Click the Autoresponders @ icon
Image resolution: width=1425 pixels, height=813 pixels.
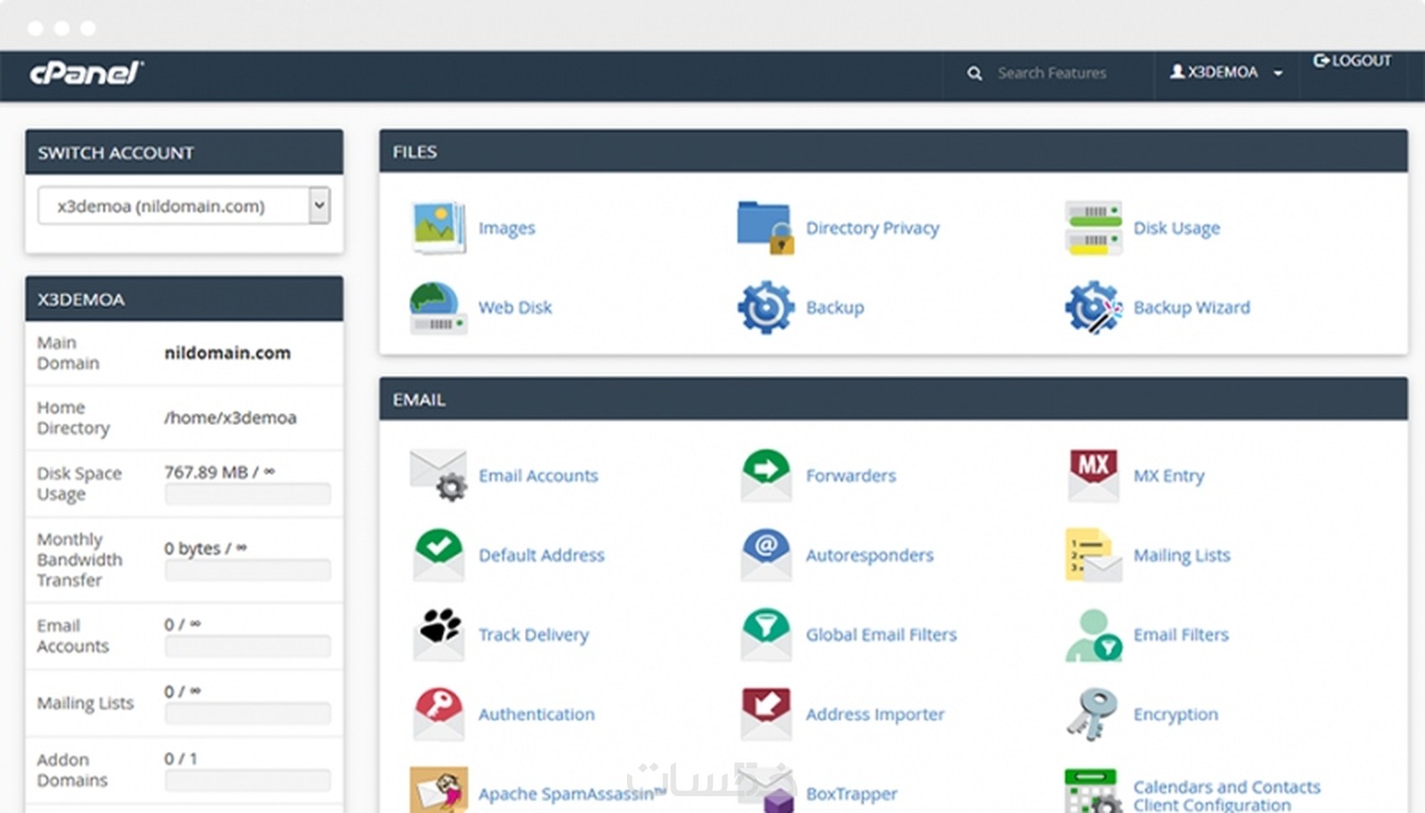[x=765, y=555]
